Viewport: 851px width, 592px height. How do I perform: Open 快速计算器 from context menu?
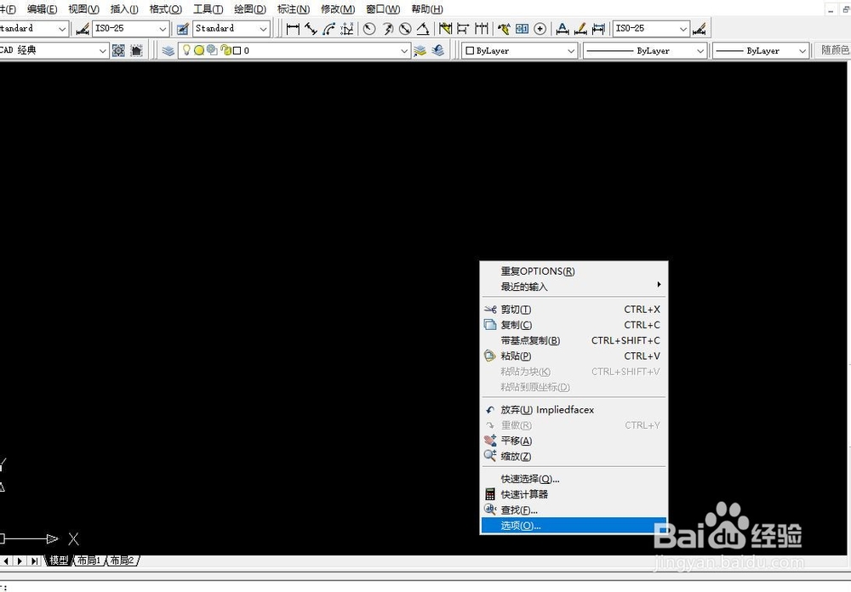[574, 494]
